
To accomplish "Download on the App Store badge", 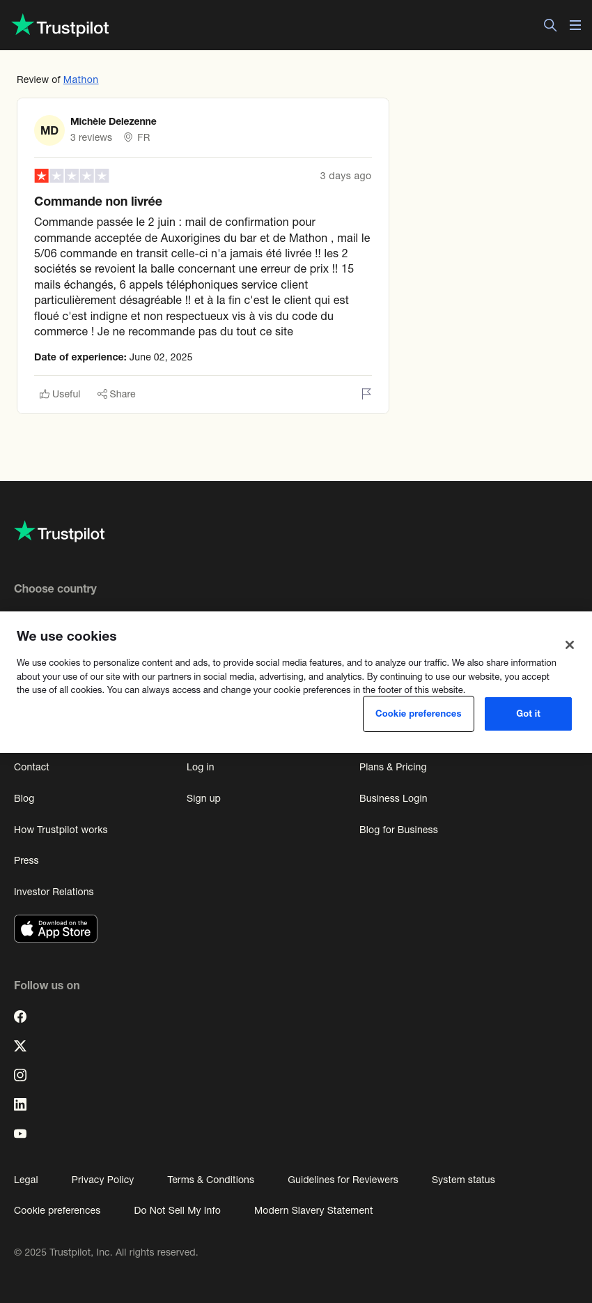I will point(56,929).
